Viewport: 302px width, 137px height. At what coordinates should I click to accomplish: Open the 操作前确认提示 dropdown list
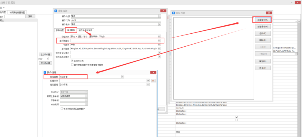click(160, 53)
